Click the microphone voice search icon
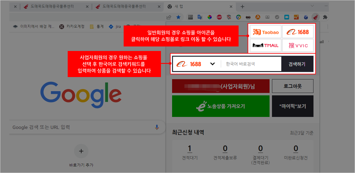Screen dimensions: 355x173 point(157,127)
